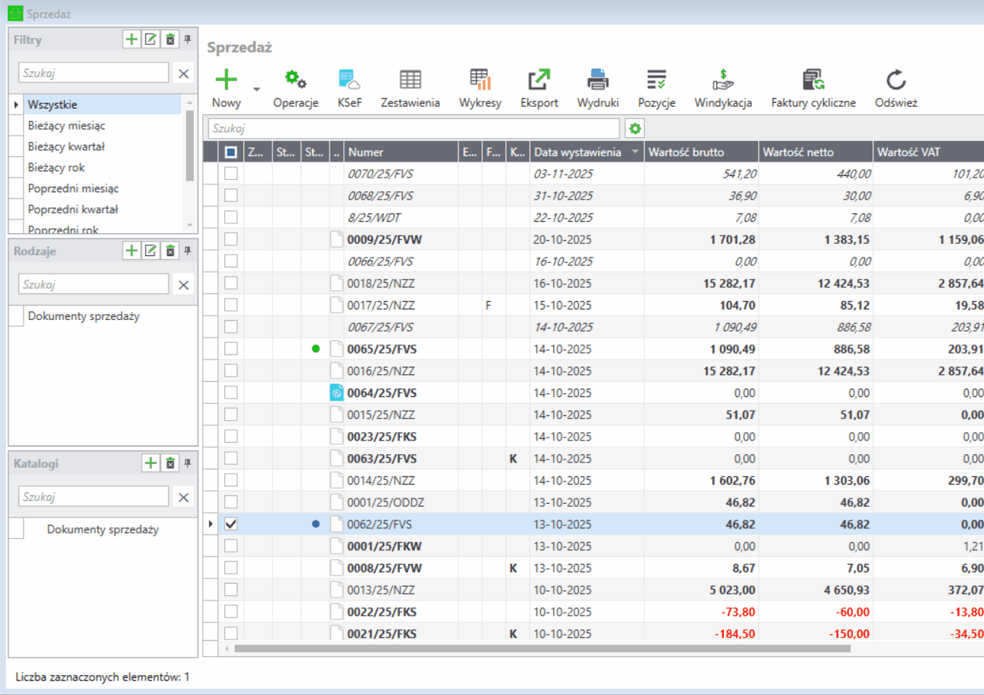
Task: Add a new filter with plus button
Action: click(131, 40)
